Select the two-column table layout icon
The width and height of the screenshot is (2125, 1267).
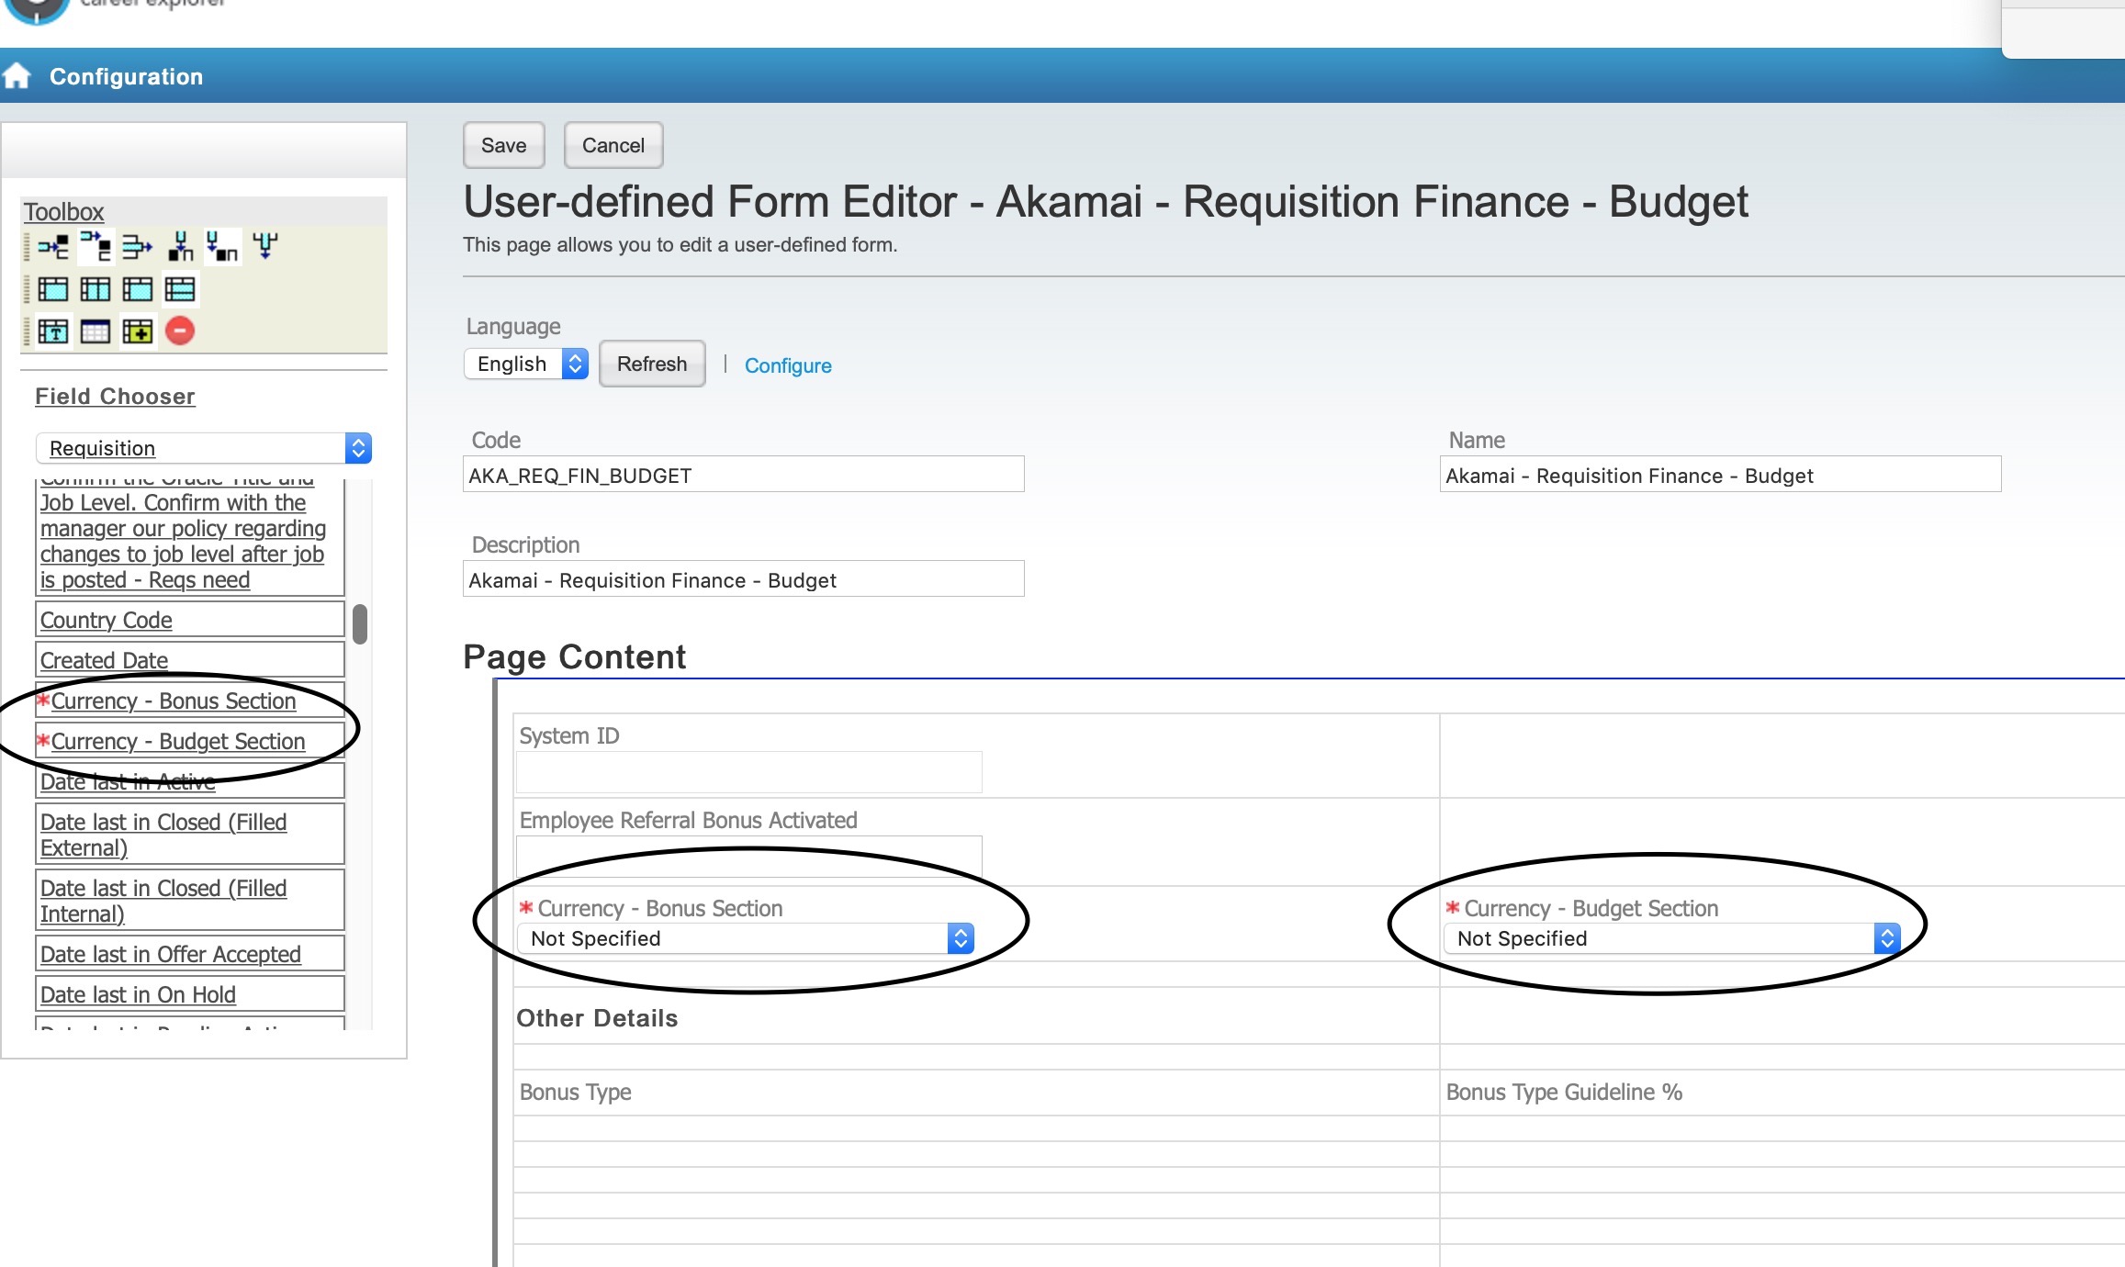pyautogui.click(x=96, y=289)
